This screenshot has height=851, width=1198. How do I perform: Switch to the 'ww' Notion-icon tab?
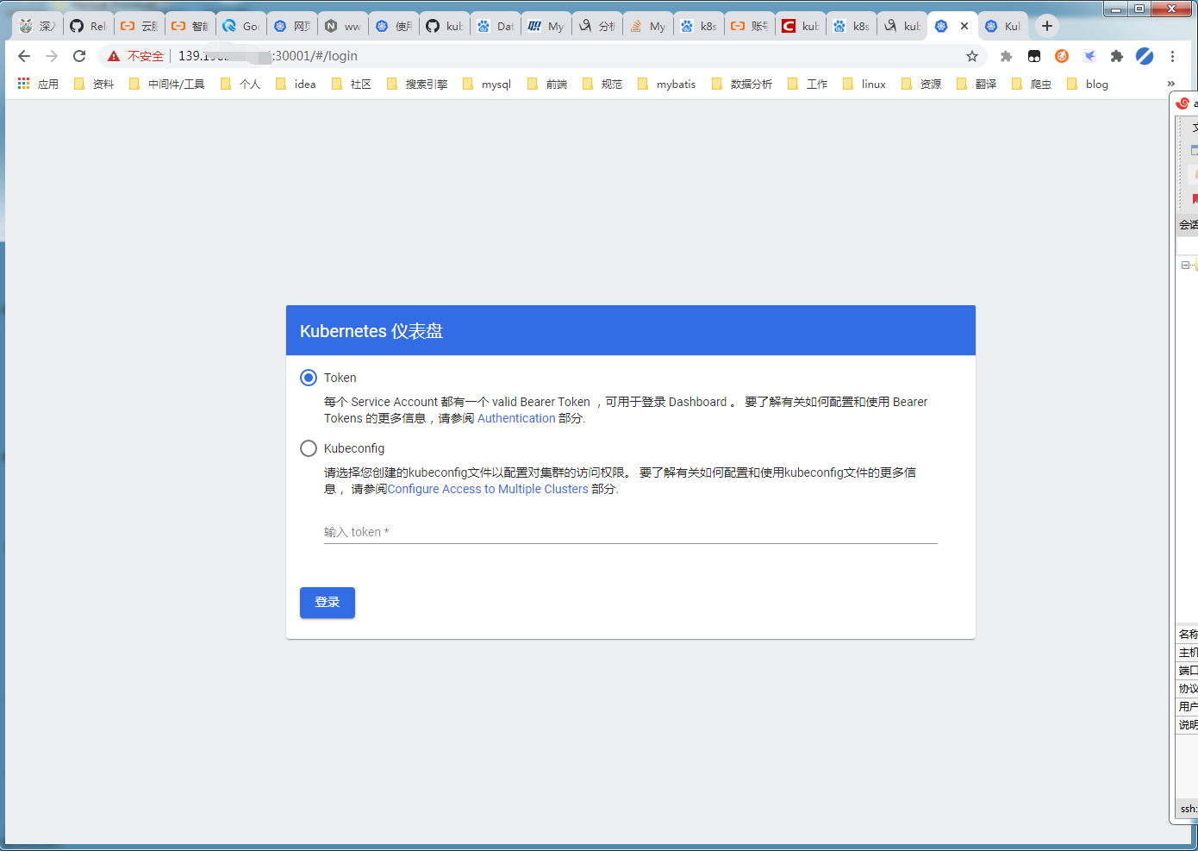[342, 26]
